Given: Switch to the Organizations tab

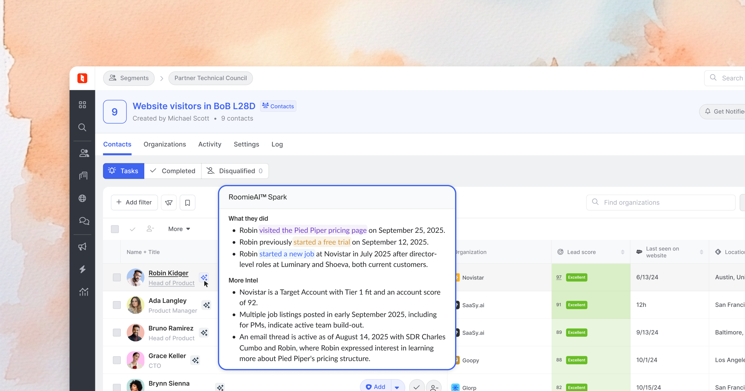Looking at the screenshot, I should click(165, 144).
